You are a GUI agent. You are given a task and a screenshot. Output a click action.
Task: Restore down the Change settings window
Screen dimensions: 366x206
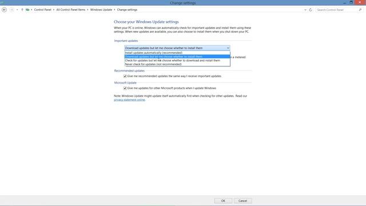pos(351,2)
